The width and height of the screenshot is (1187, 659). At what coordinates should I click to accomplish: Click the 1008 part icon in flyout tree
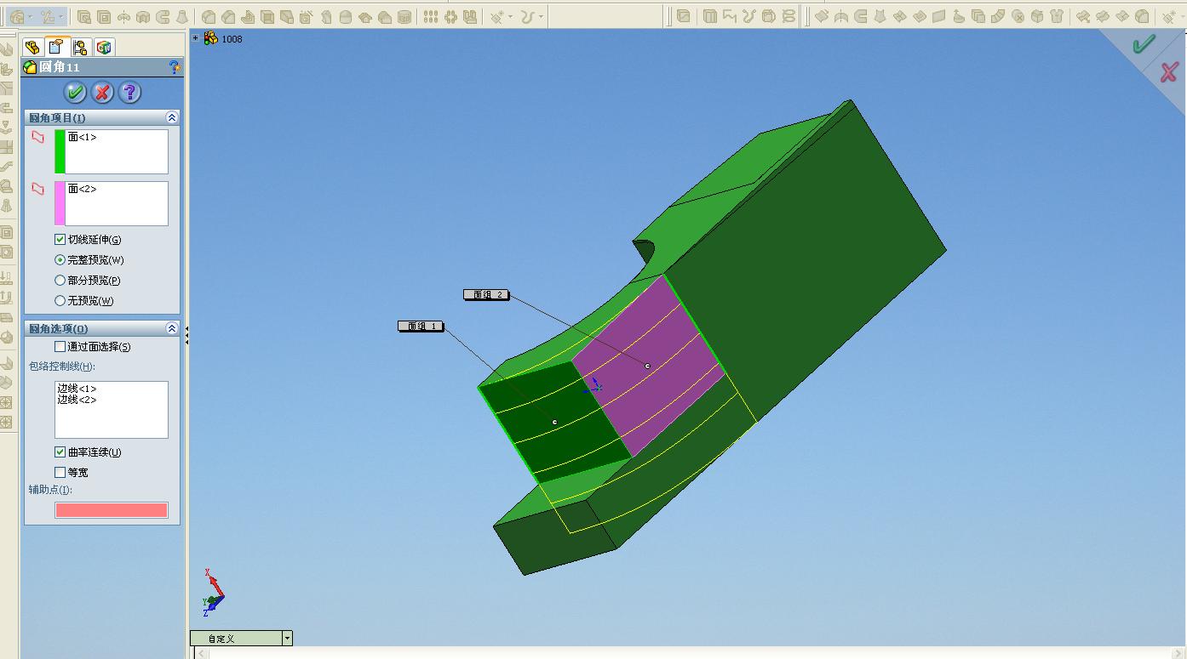click(x=210, y=38)
